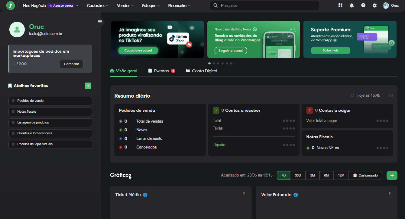Toggle daily summary values visibility eye
This screenshot has width=405, height=219.
[x=391, y=95]
